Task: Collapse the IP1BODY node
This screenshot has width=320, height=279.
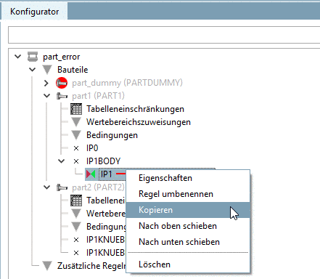Action: pyautogui.click(x=62, y=161)
